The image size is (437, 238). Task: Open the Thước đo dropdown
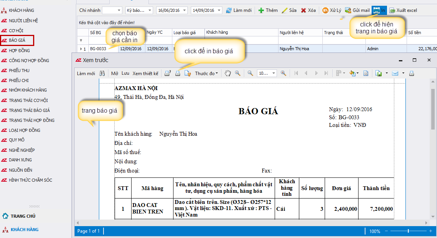[x=206, y=74]
